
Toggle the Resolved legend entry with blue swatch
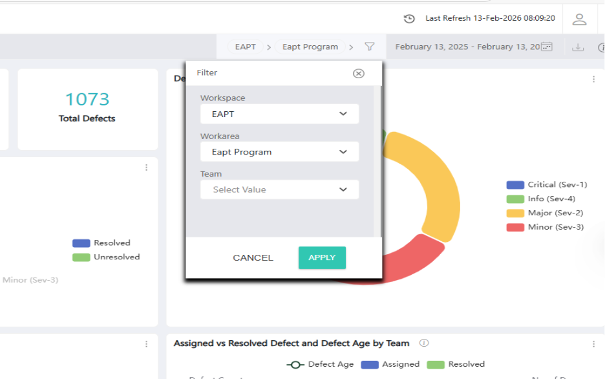tap(101, 243)
